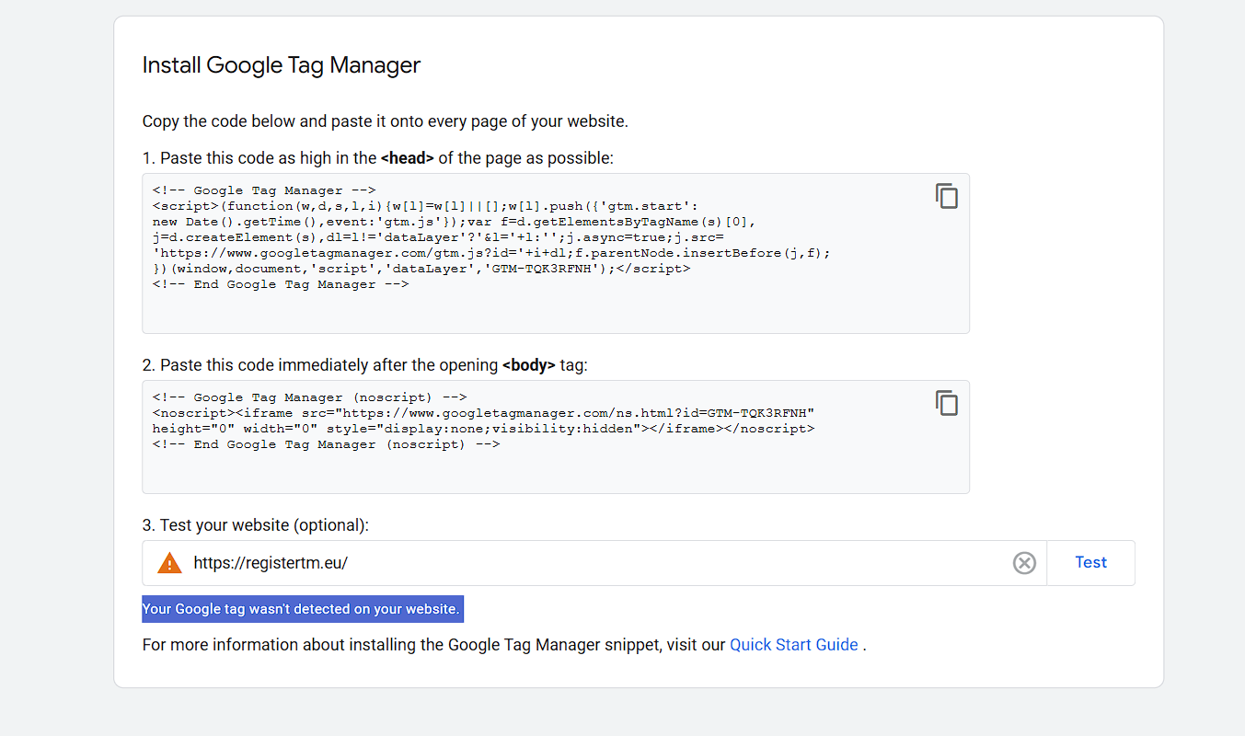Click step 1 'Paste this code as high' text
The image size is (1245, 736).
click(378, 158)
